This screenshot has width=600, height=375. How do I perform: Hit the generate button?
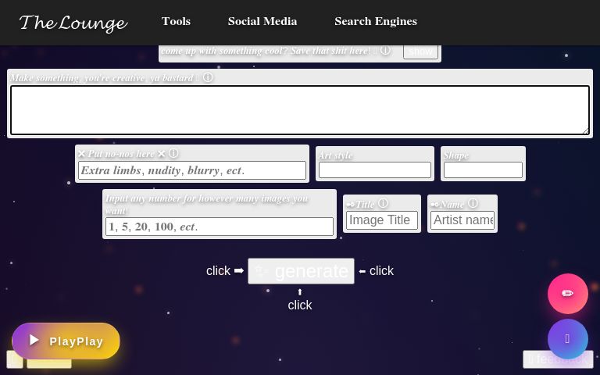[301, 271]
